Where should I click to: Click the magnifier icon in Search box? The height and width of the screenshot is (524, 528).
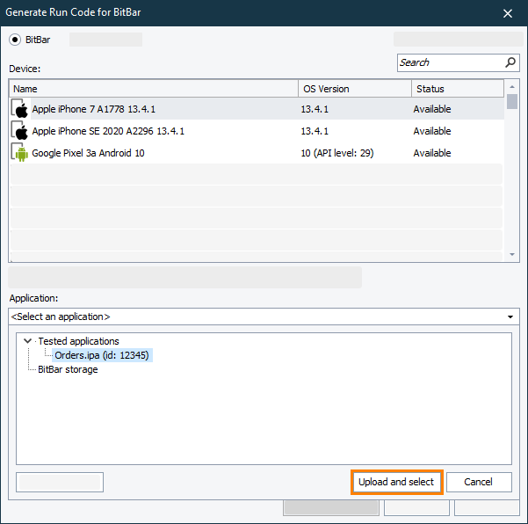510,62
